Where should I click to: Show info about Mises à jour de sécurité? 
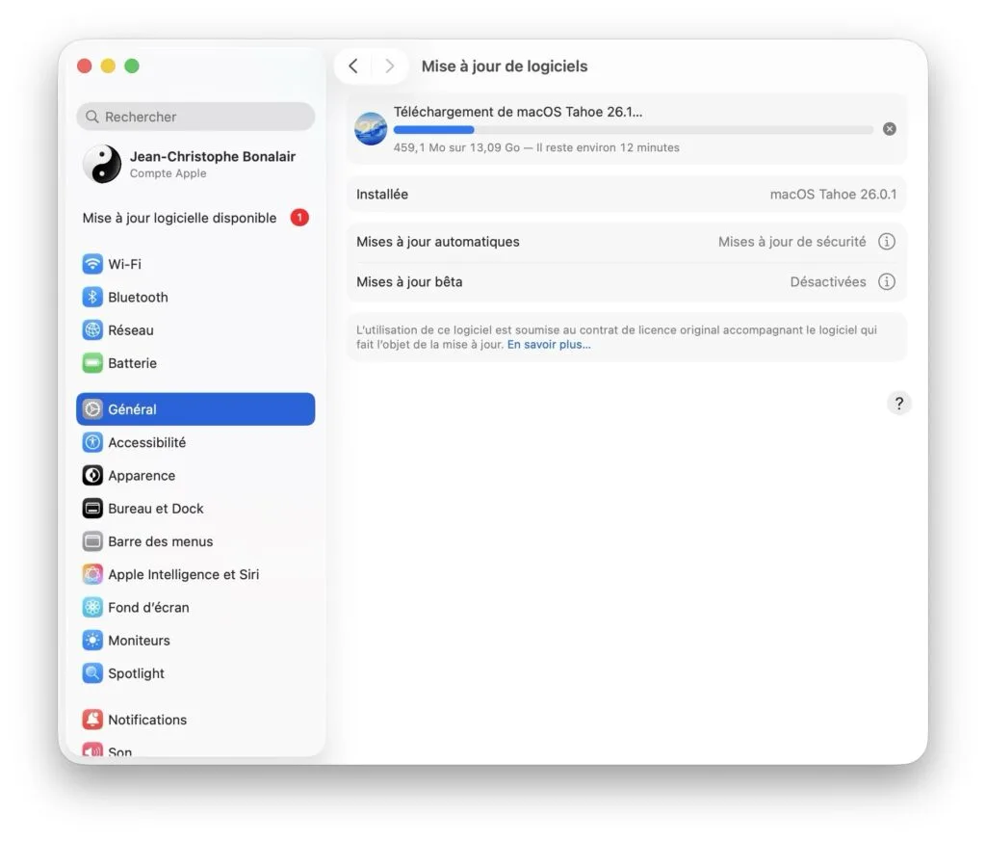(x=886, y=242)
